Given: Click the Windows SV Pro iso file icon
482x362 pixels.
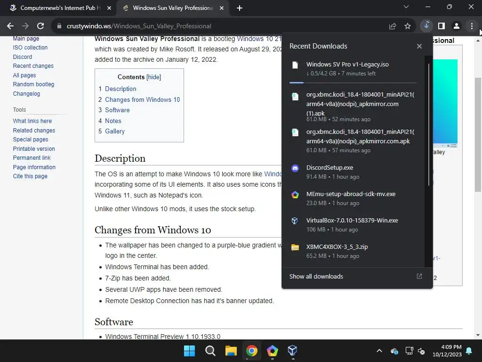Looking at the screenshot, I should [x=295, y=65].
